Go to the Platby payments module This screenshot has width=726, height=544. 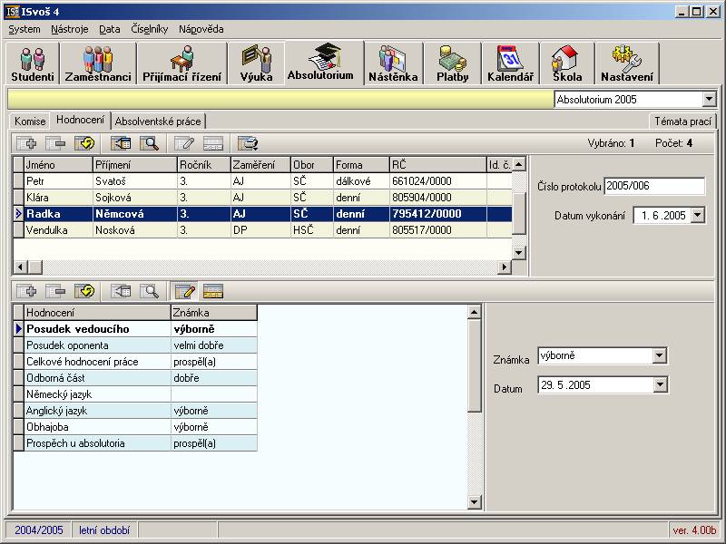coord(452,63)
